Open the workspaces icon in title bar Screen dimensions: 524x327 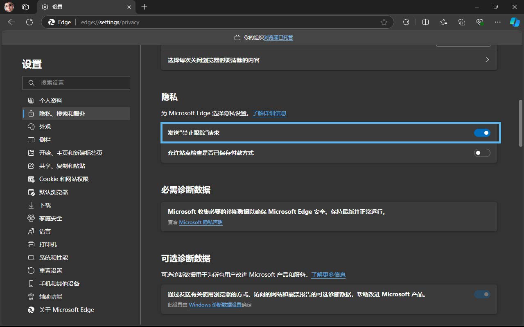click(x=25, y=7)
